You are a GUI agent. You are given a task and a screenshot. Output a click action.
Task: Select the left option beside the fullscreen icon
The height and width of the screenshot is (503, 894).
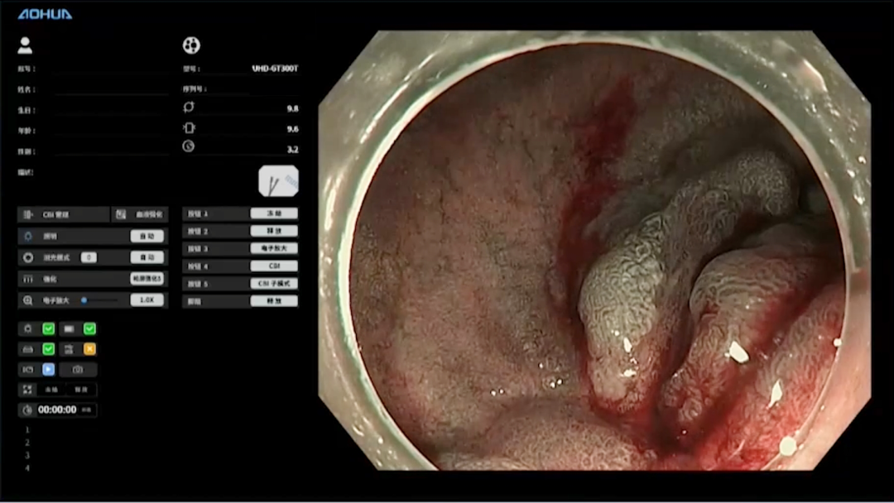tap(51, 390)
